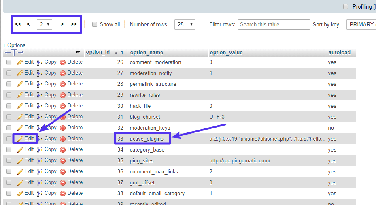Click pencil Edit icon for permalink_structure row
The width and height of the screenshot is (376, 205).
(20, 84)
